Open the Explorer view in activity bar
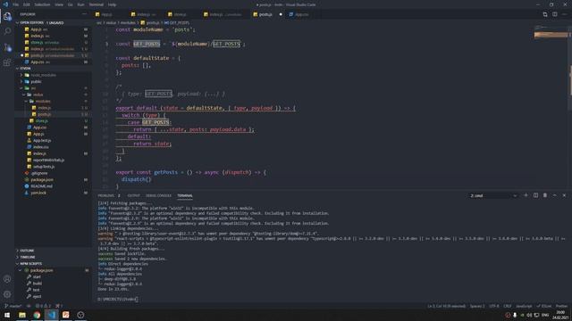The height and width of the screenshot is (321, 572). pos(7,16)
